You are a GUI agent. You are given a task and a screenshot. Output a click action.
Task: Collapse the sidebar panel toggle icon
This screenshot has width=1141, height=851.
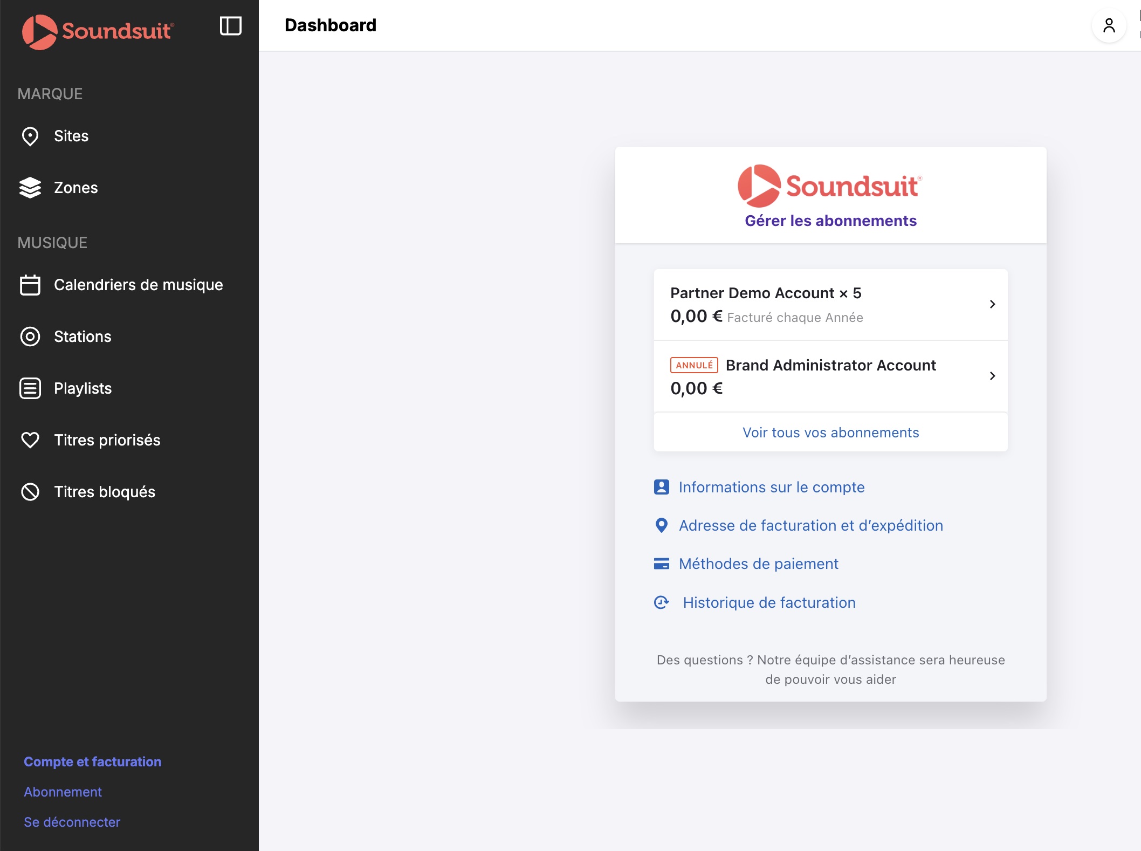231,26
